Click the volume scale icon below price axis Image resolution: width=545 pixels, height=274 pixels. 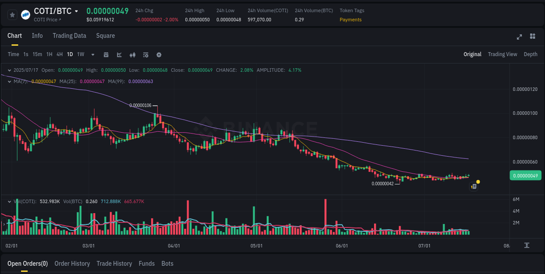[x=527, y=245]
